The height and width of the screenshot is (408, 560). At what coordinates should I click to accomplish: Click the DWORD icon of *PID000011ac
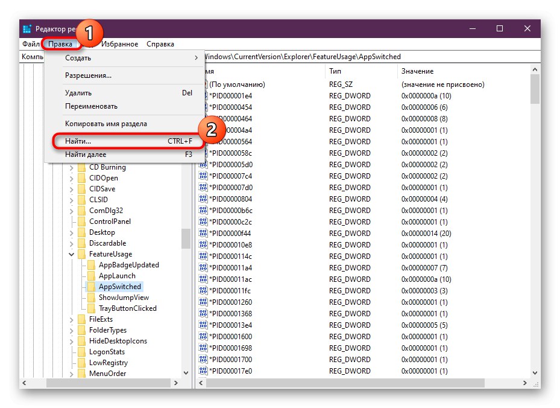point(203,279)
